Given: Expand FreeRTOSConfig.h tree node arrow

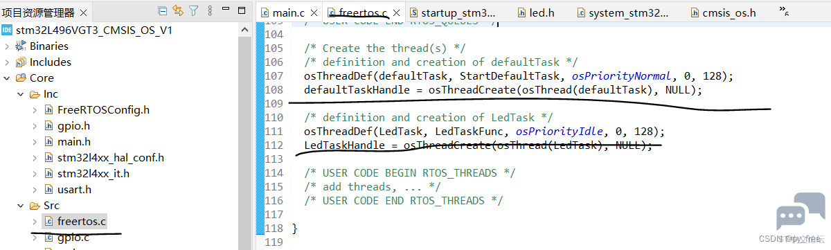Looking at the screenshot, I should coord(35,109).
